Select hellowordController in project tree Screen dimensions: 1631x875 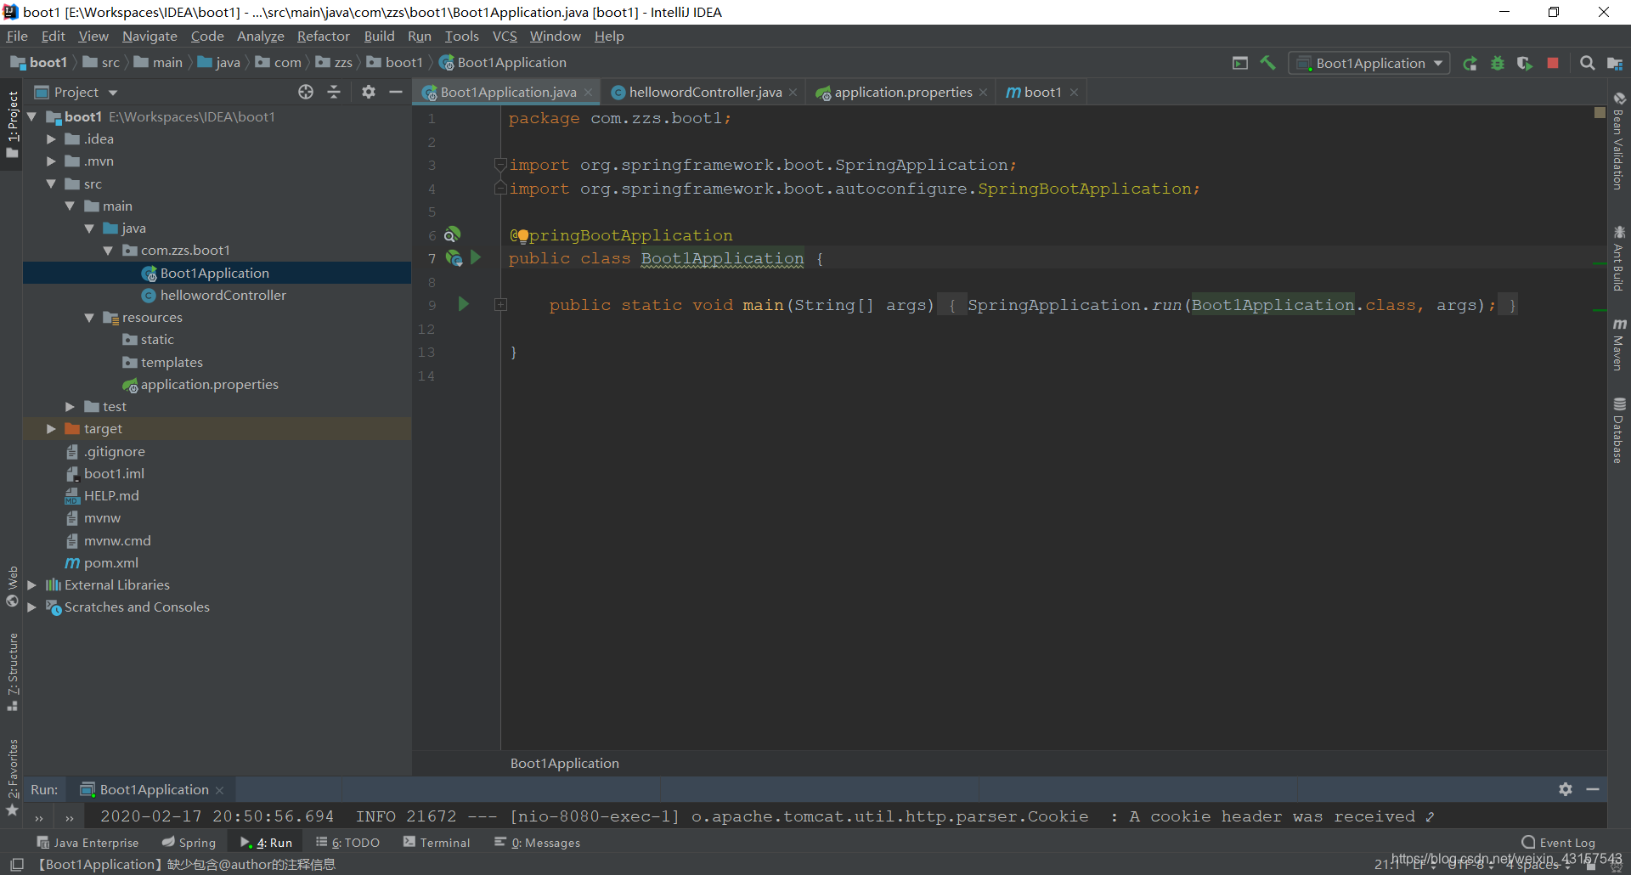pyautogui.click(x=223, y=296)
